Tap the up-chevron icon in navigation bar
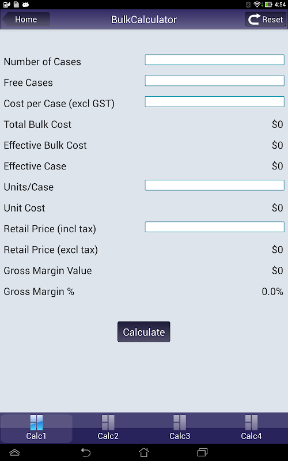This screenshot has width=288, height=461. pos(14,452)
